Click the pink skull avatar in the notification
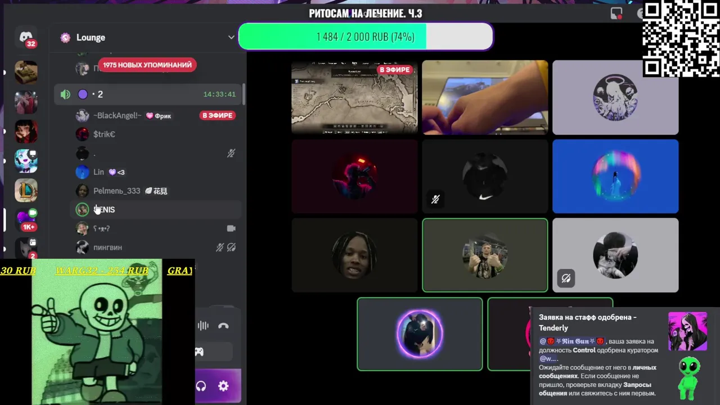 pos(687,331)
